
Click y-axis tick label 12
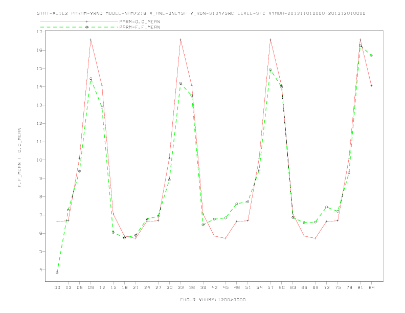[39, 123]
